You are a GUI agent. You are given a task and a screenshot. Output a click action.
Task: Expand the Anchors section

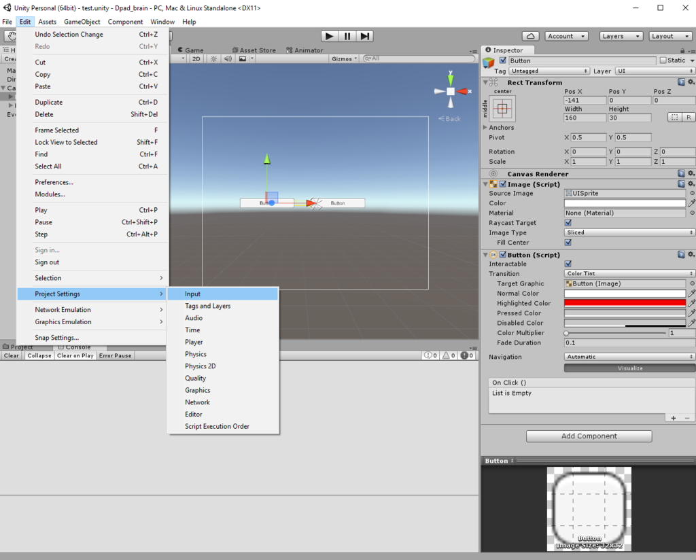pyautogui.click(x=485, y=127)
